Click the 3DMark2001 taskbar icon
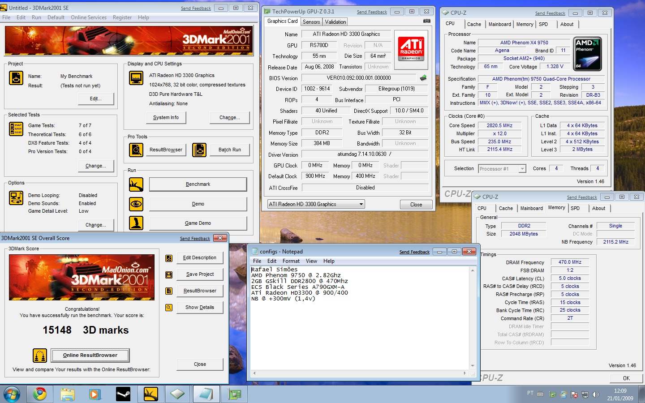645x403 pixels. pos(151,394)
